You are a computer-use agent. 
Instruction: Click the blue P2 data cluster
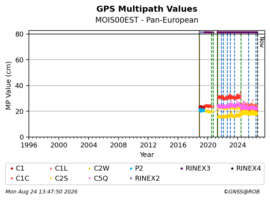(x=202, y=110)
